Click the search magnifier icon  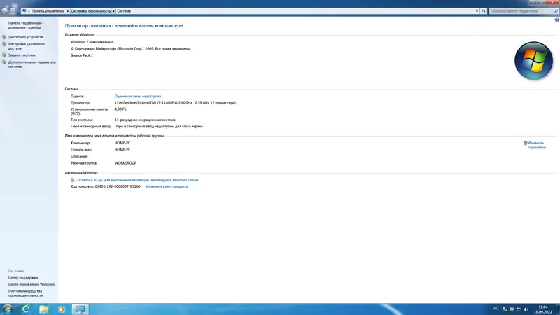tap(556, 11)
